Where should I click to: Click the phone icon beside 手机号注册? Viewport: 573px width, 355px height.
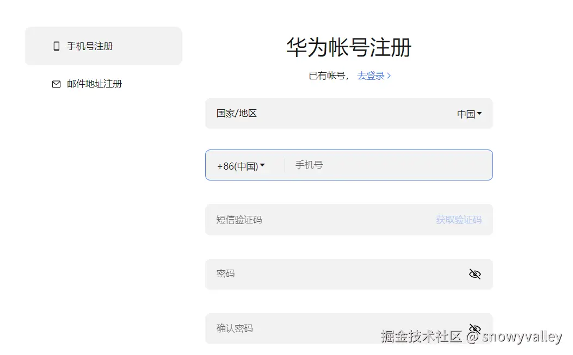pyautogui.click(x=56, y=46)
